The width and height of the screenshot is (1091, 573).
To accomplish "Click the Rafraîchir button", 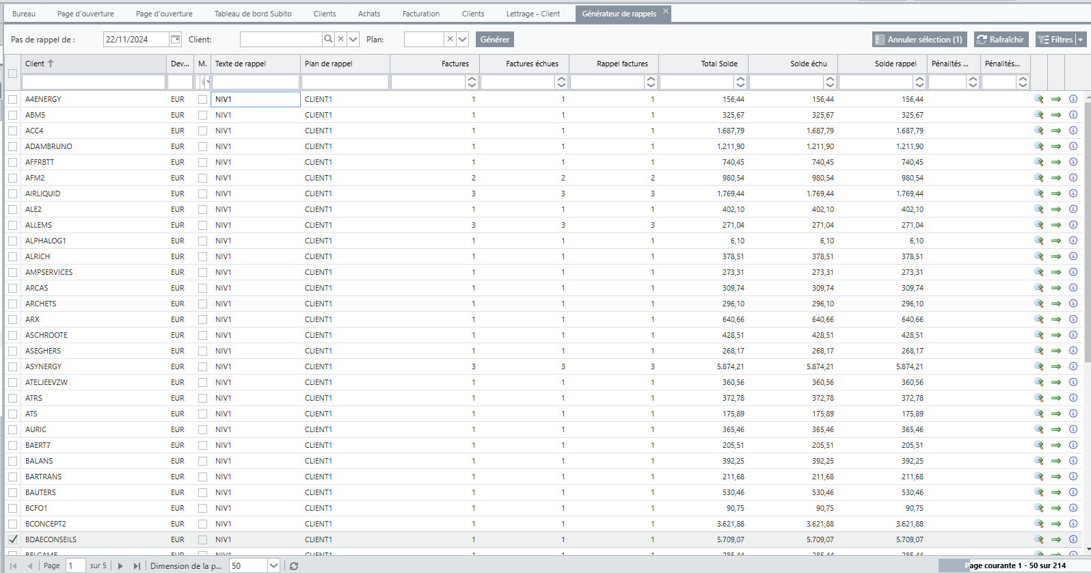I will [1001, 40].
